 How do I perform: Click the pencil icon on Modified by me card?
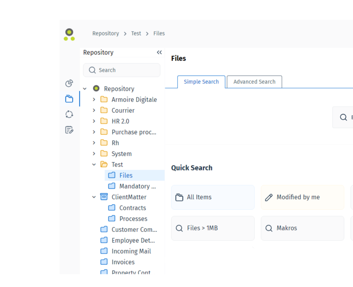coord(269,197)
